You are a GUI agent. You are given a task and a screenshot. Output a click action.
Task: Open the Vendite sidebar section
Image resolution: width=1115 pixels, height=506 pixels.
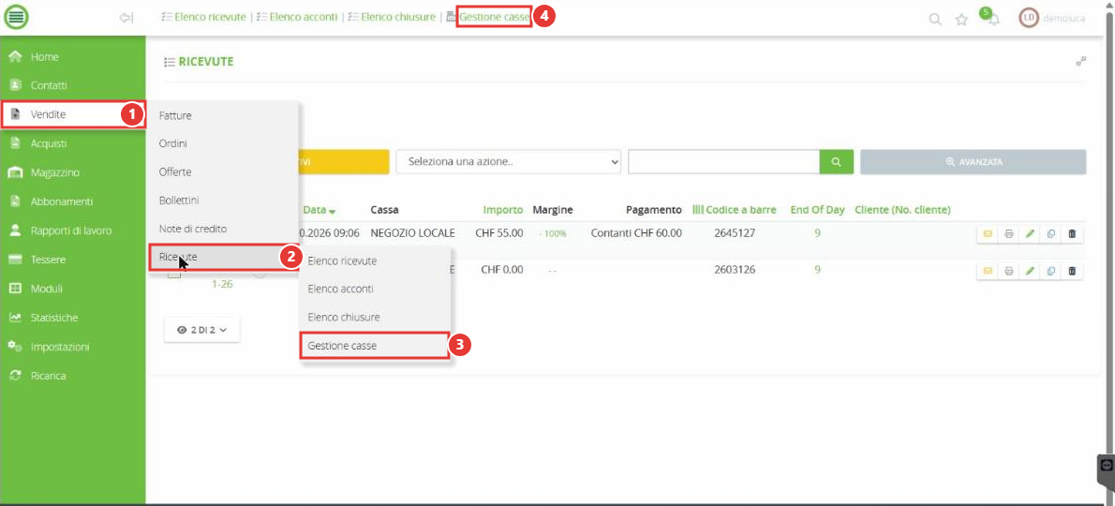[x=72, y=114]
